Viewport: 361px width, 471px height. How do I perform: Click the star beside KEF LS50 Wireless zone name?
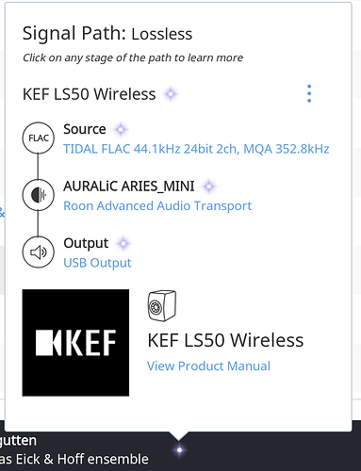(x=171, y=94)
